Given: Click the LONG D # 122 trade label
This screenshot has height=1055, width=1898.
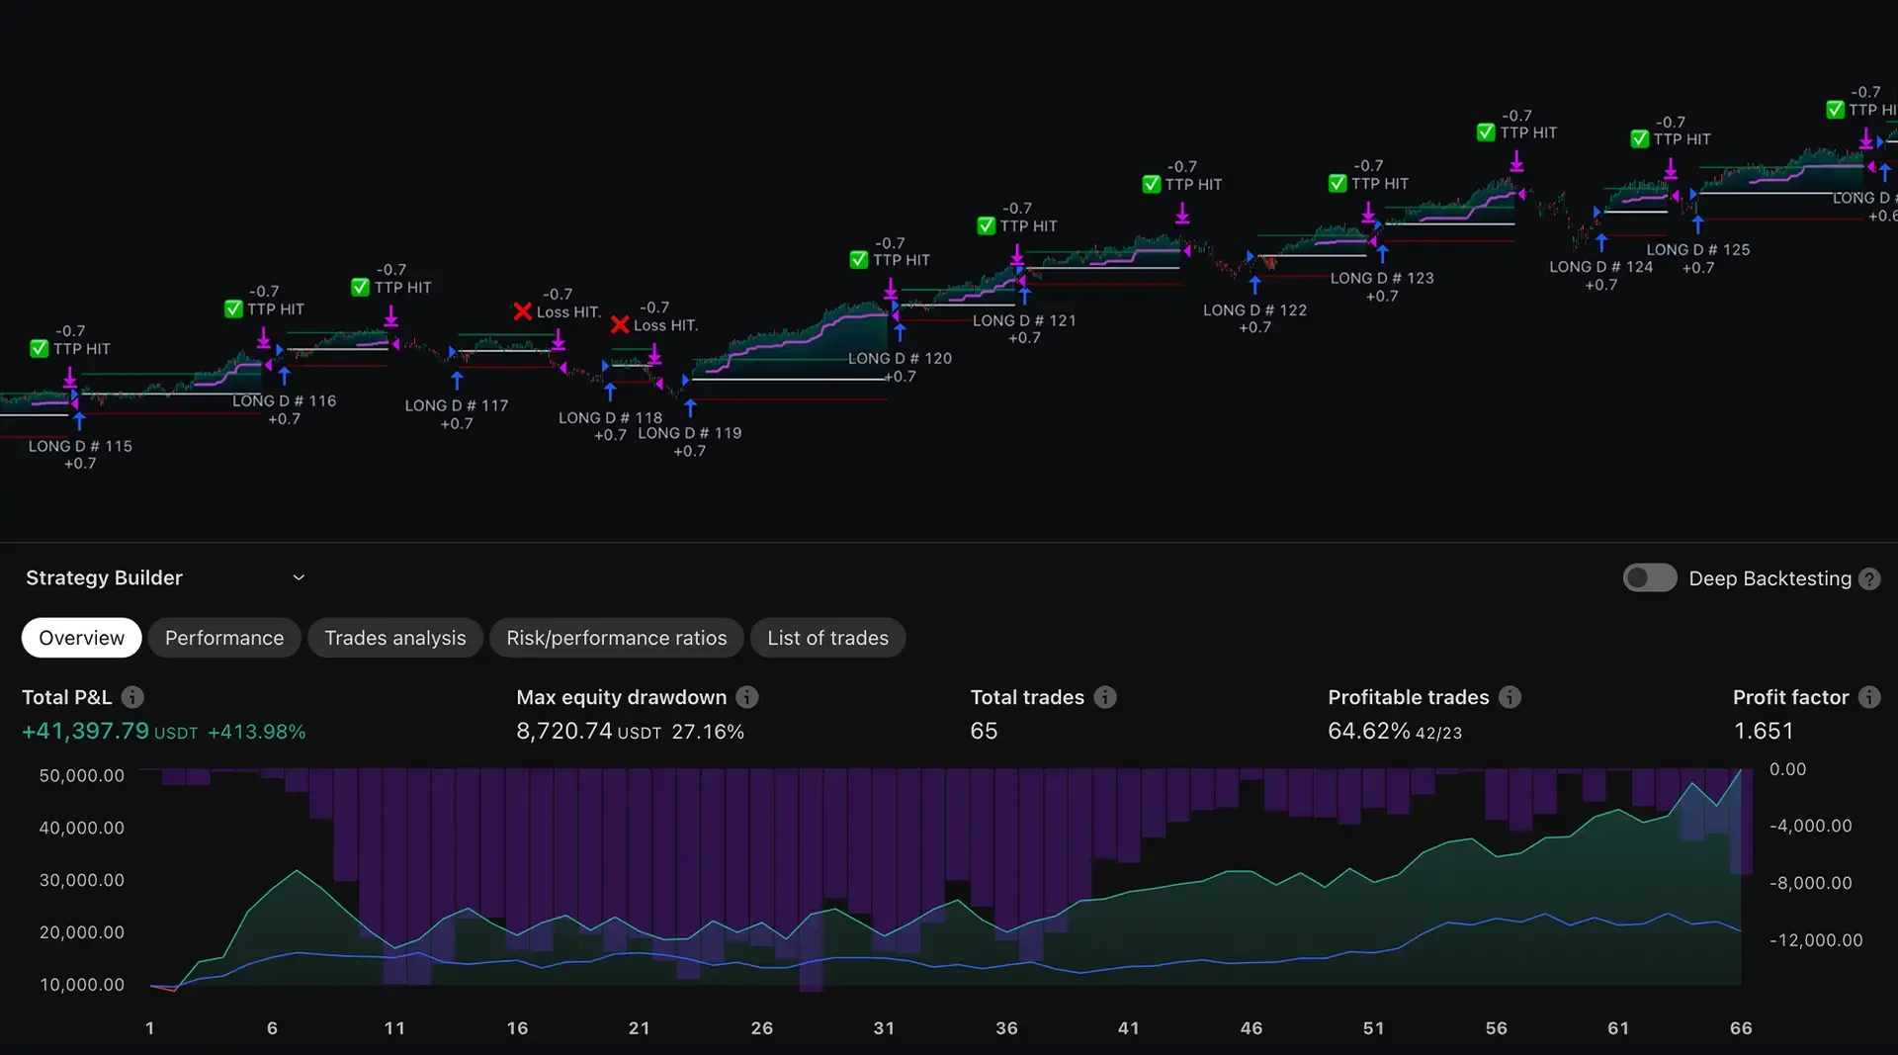Looking at the screenshot, I should point(1253,310).
